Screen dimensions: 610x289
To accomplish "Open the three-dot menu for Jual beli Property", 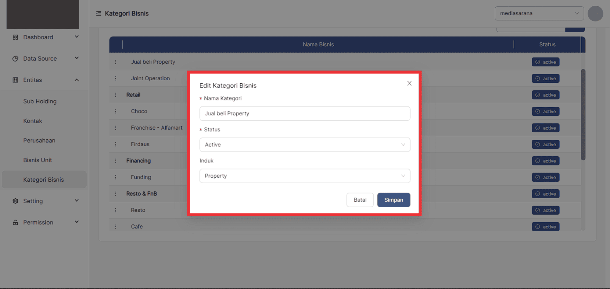I will tap(116, 62).
